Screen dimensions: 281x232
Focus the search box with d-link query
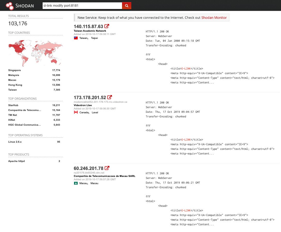(82, 6)
